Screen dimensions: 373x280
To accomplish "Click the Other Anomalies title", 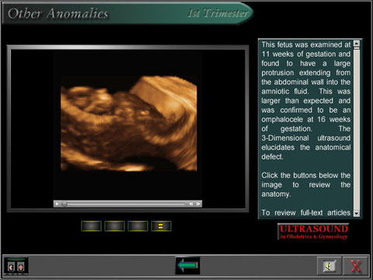I will click(58, 13).
